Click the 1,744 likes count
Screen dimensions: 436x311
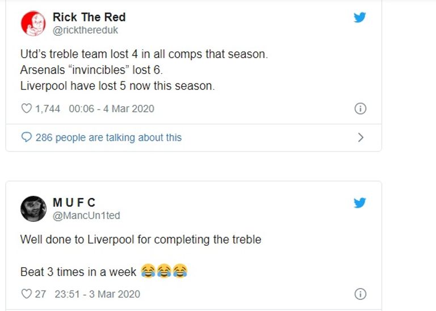point(48,108)
